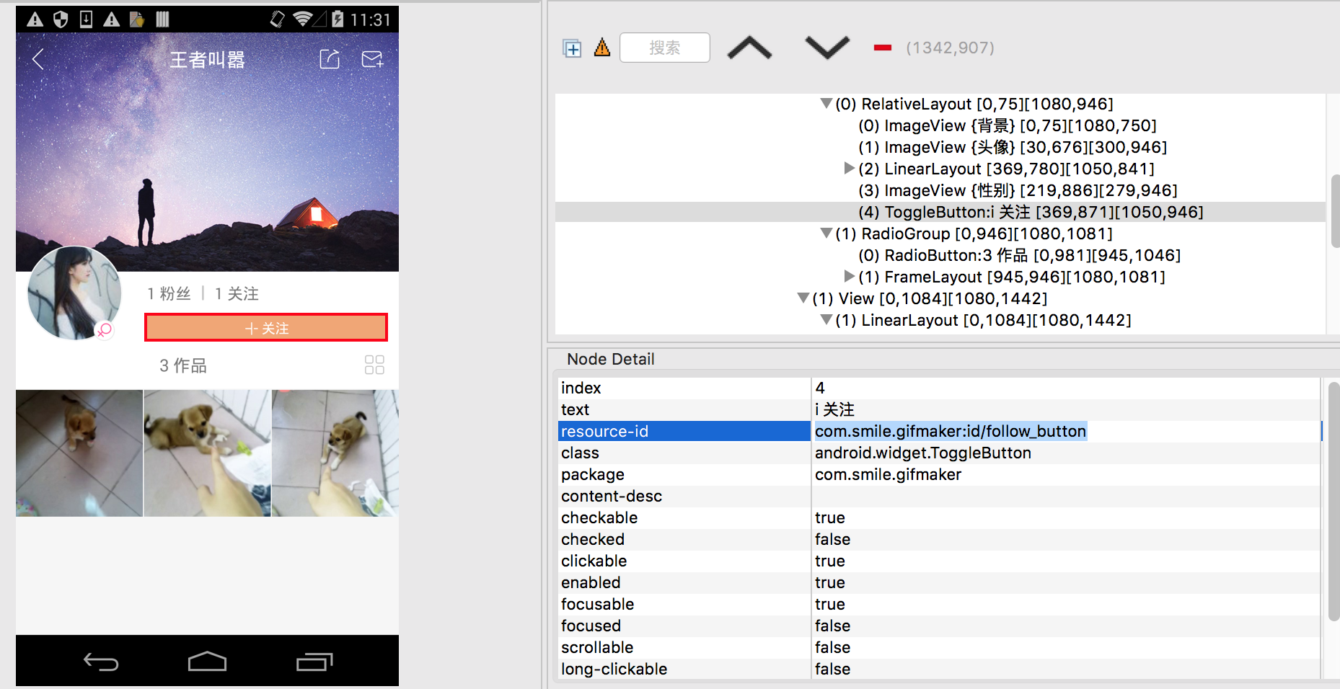Open the first puppy video thumbnail
This screenshot has height=689, width=1340.
79,453
